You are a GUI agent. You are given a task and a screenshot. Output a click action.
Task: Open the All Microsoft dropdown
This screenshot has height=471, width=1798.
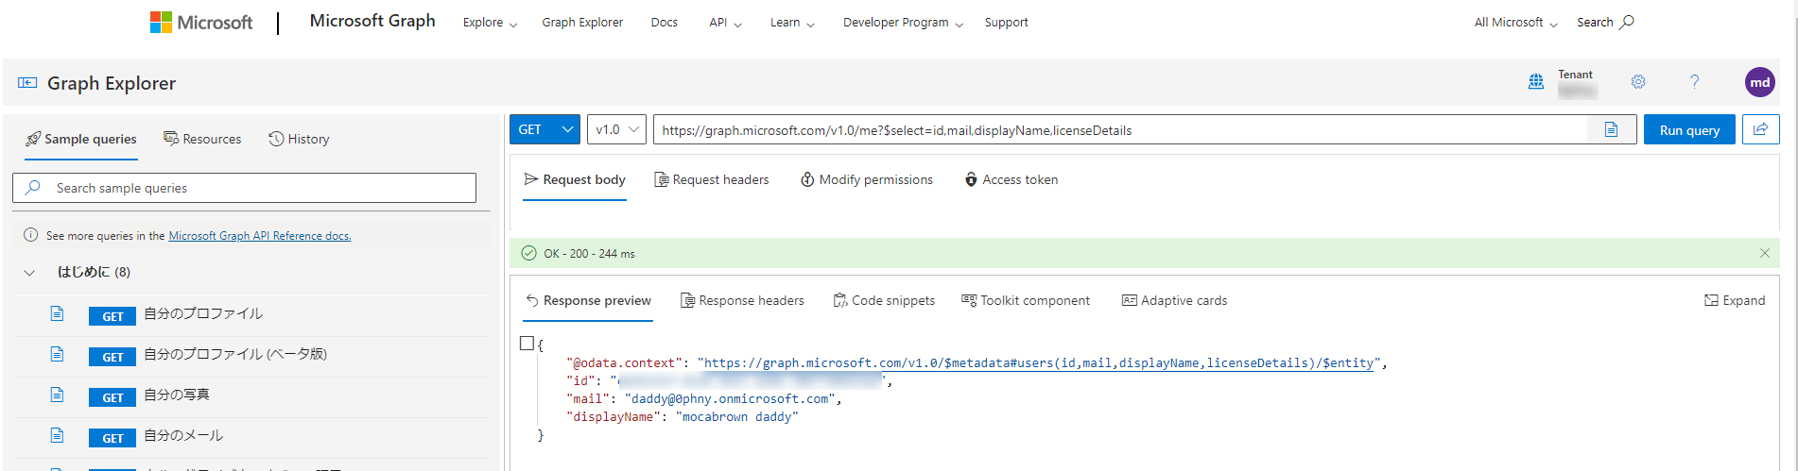1515,23
